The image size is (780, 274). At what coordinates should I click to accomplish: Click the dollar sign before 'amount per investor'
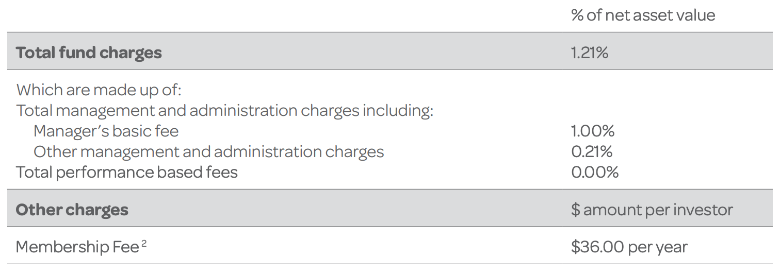pyautogui.click(x=575, y=210)
